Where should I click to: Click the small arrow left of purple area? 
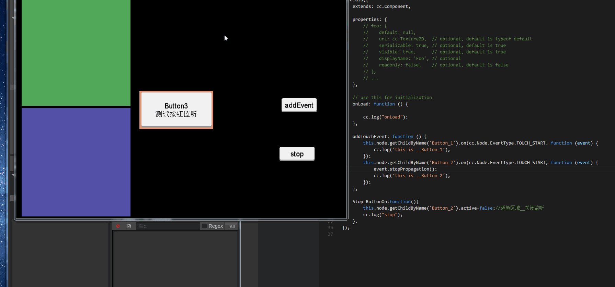point(13,175)
